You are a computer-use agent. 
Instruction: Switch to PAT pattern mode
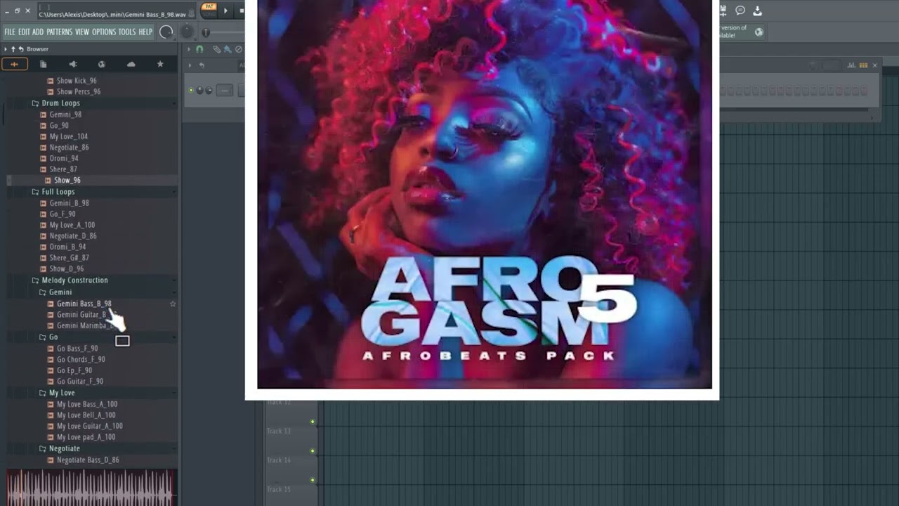coord(209,7)
